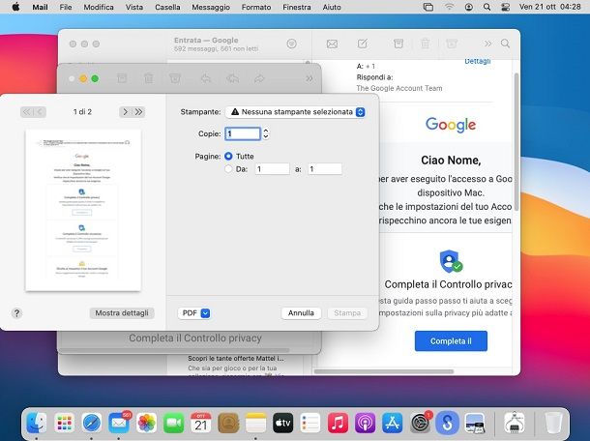
Task: Open Spotlight search in menu bar
Action: (x=487, y=7)
